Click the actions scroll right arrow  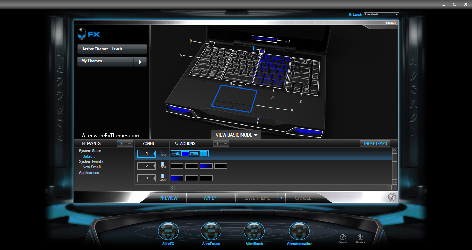tap(389, 187)
